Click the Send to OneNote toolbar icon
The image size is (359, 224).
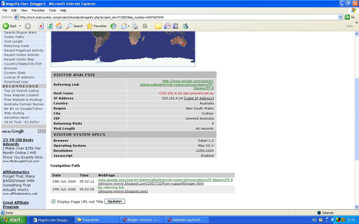point(167,26)
